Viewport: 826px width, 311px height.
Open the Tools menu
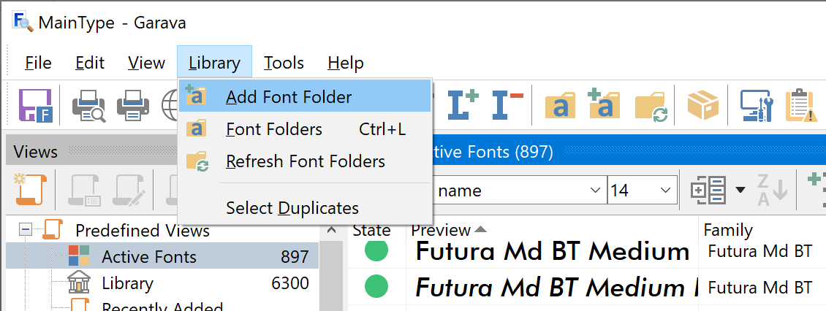[284, 63]
